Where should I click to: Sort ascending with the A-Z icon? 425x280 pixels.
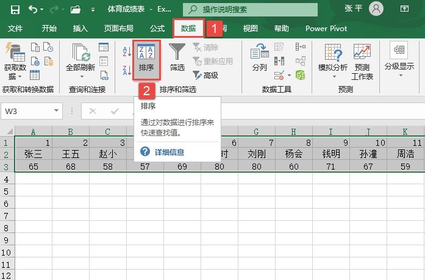[127, 51]
